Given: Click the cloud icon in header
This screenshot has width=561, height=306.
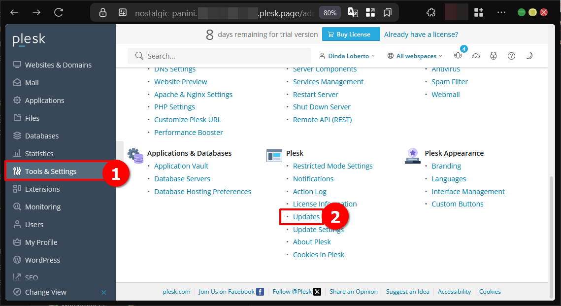Looking at the screenshot, I should pyautogui.click(x=475, y=56).
